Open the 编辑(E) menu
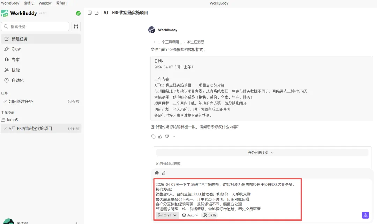The width and height of the screenshot is (377, 224). pos(29,3)
